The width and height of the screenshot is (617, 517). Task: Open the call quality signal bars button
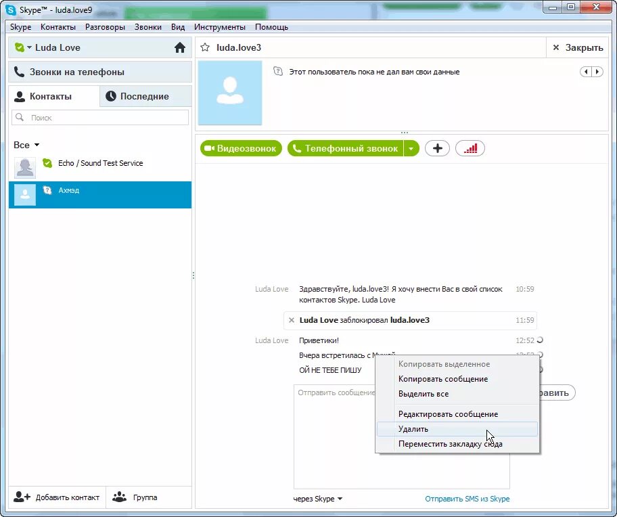point(470,148)
